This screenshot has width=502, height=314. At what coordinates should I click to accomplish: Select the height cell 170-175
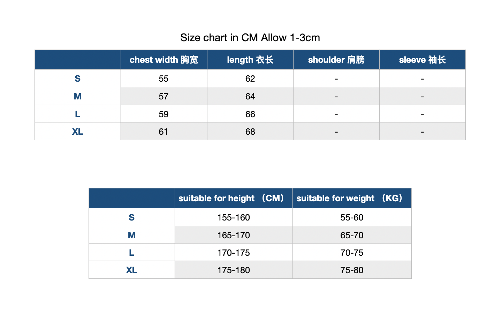coord(234,253)
